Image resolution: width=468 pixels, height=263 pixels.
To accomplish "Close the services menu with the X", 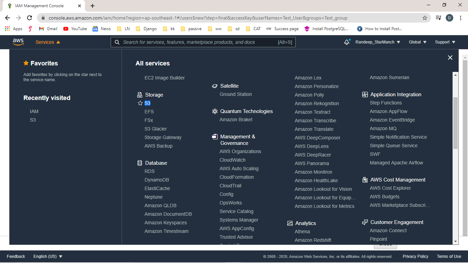I will coord(450,58).
